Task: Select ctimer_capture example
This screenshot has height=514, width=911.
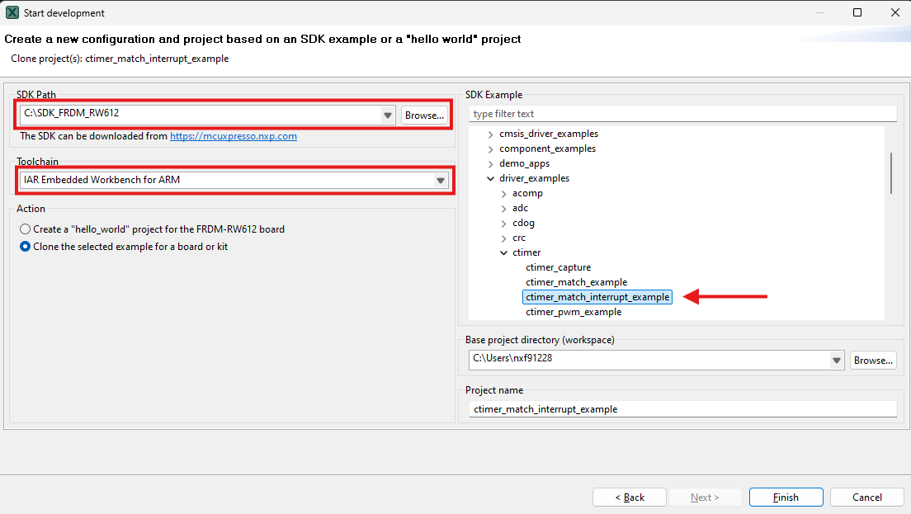Action: (558, 268)
